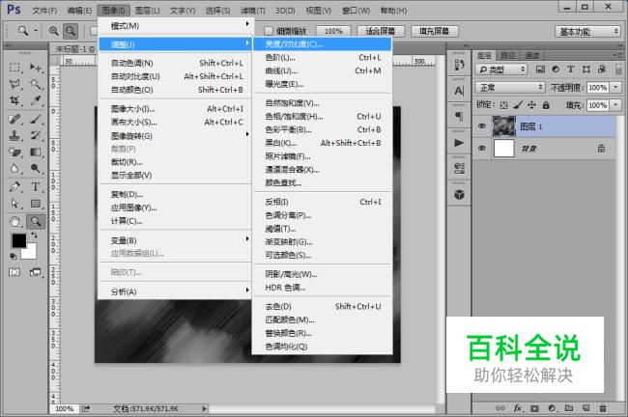Open the status bar info arrow
Screen dimensions: 628x417
[x=204, y=408]
